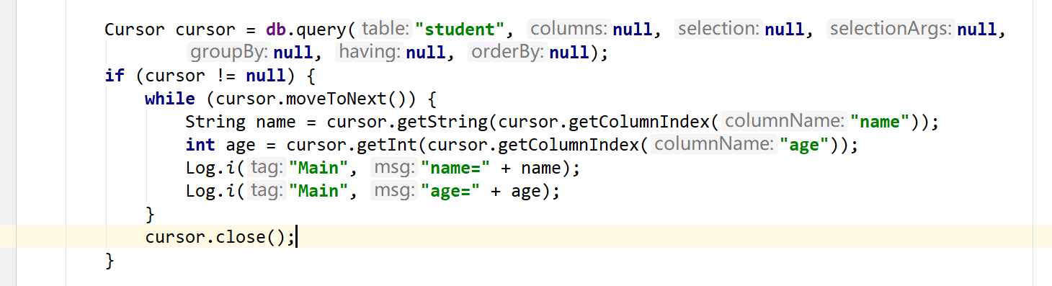Click the int keyword before age
Viewport: 1052px width, 286px height.
tap(200, 145)
